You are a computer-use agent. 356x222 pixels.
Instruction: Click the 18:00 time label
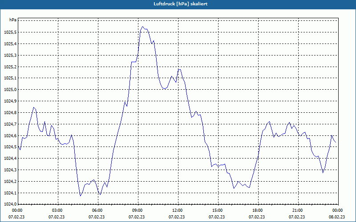pos(258,210)
